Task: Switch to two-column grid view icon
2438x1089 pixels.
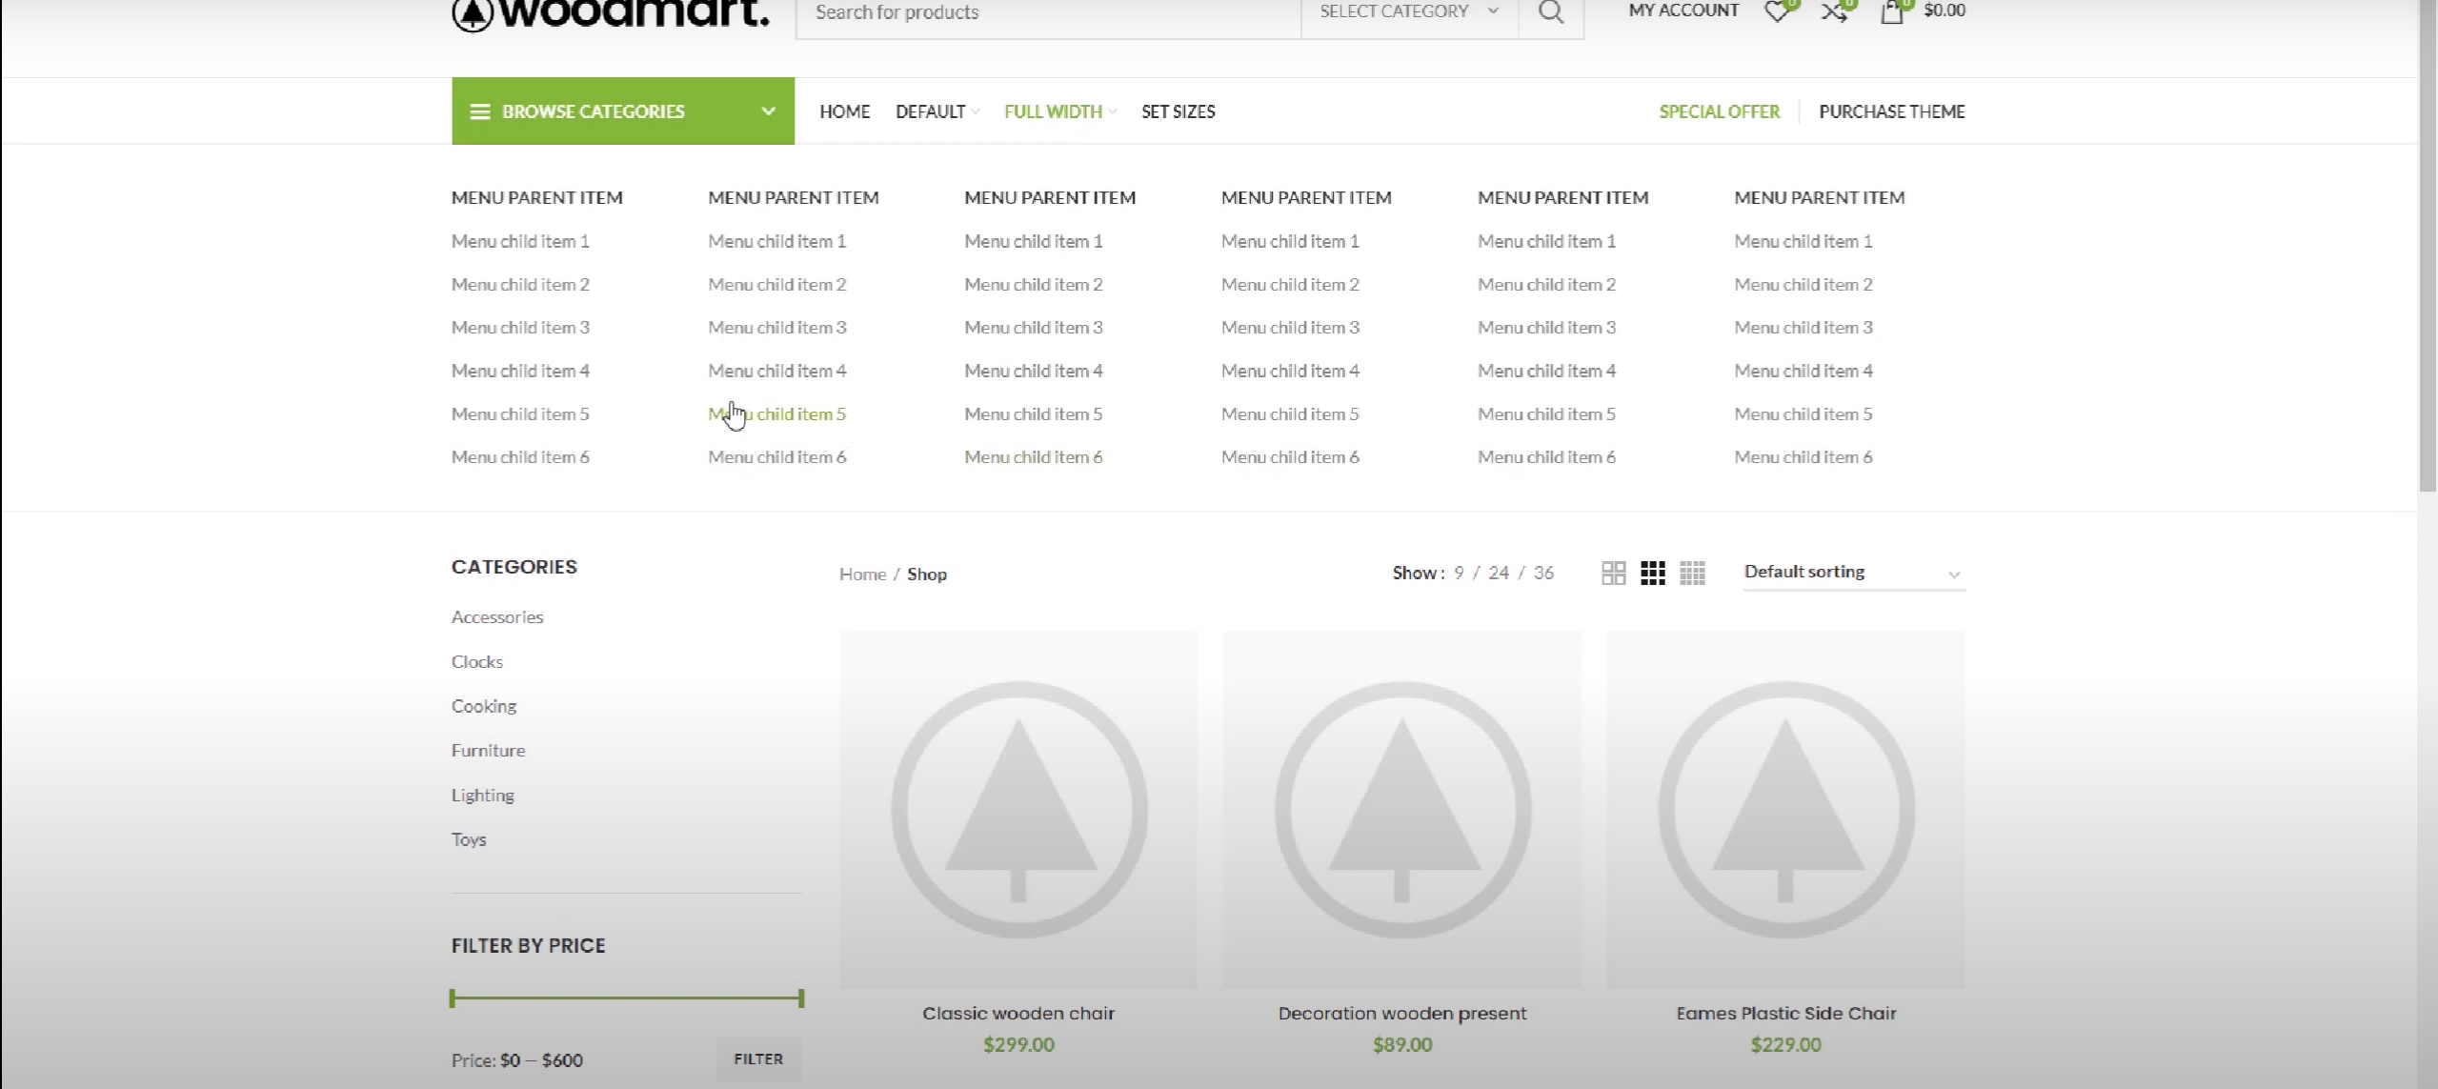Action: pyautogui.click(x=1613, y=573)
